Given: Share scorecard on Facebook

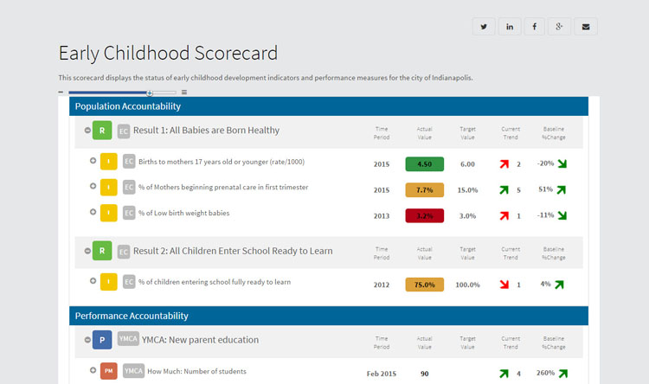Looking at the screenshot, I should [x=535, y=27].
